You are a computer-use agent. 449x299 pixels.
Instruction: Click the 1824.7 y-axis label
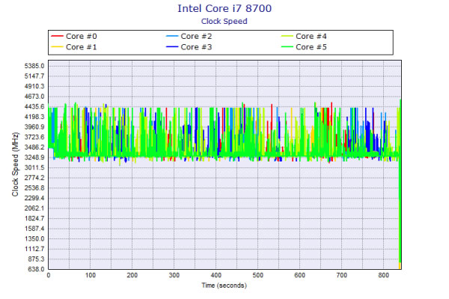(x=34, y=218)
